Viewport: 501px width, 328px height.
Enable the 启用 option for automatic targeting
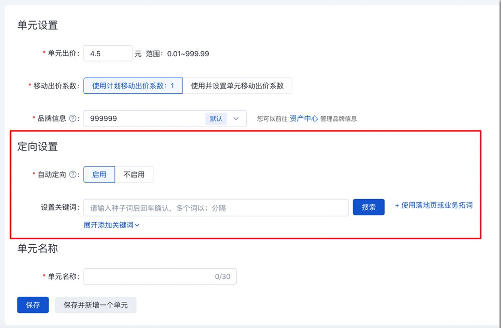click(x=99, y=174)
